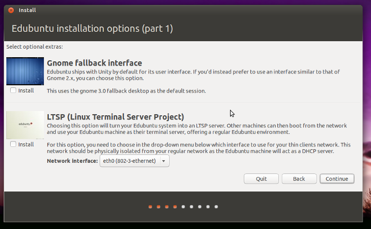Click the second orange progress dot

(x=158, y=207)
